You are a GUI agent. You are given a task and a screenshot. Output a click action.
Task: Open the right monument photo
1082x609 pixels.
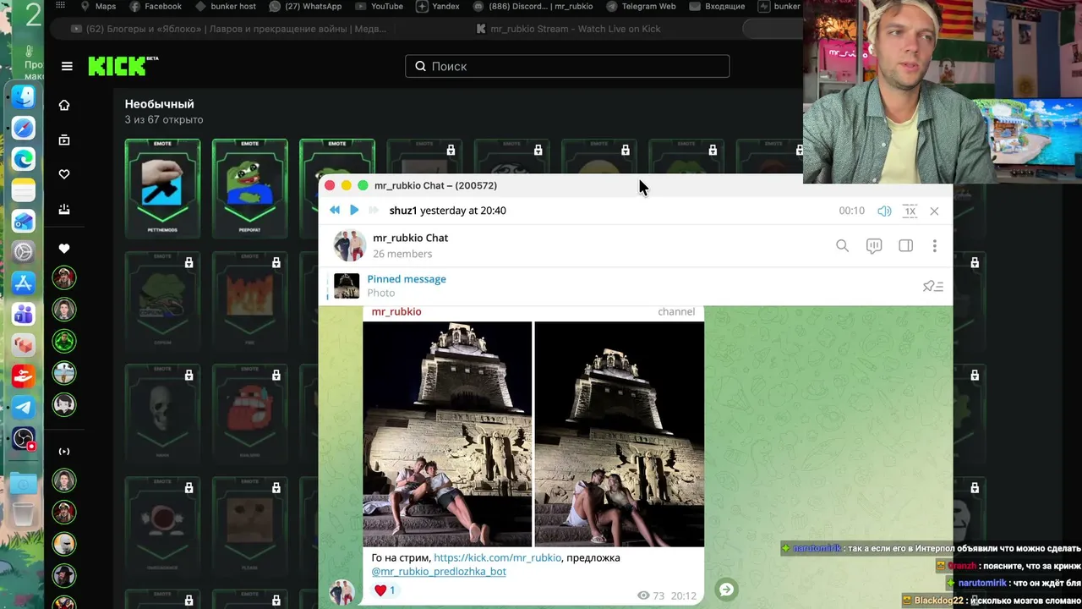619,434
